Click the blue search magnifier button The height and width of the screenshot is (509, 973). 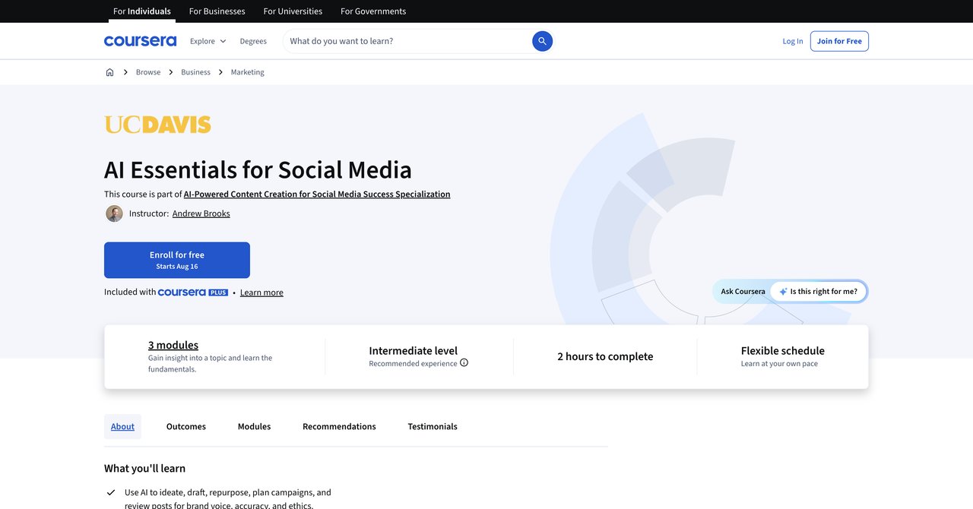[x=542, y=41]
